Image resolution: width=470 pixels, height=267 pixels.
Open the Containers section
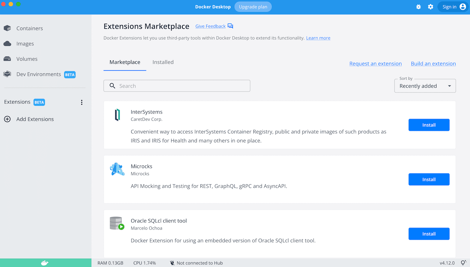click(29, 28)
